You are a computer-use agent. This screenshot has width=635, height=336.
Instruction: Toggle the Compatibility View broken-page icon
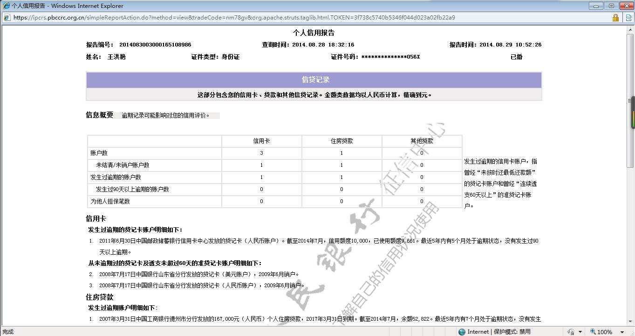pyautogui.click(x=628, y=18)
